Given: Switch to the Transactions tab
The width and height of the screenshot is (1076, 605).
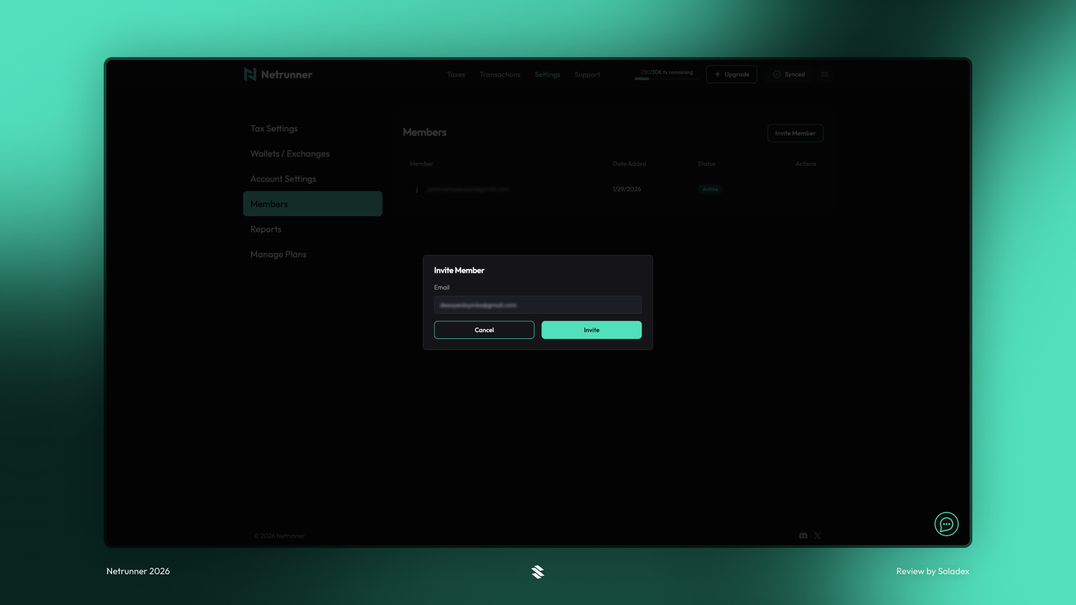Looking at the screenshot, I should pyautogui.click(x=500, y=75).
